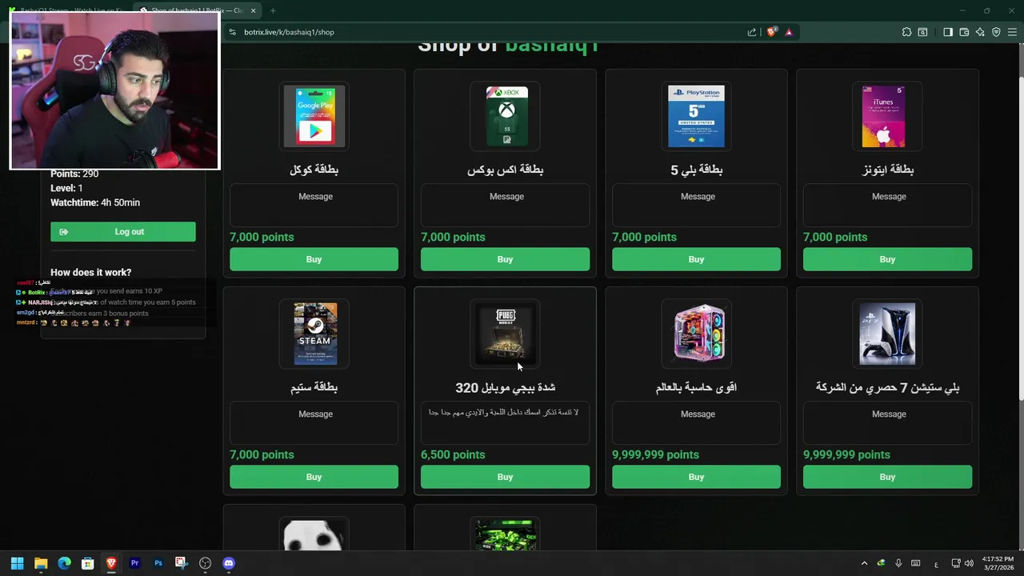The width and height of the screenshot is (1024, 576).
Task: Focus Message field under Google Play card
Action: (314, 205)
